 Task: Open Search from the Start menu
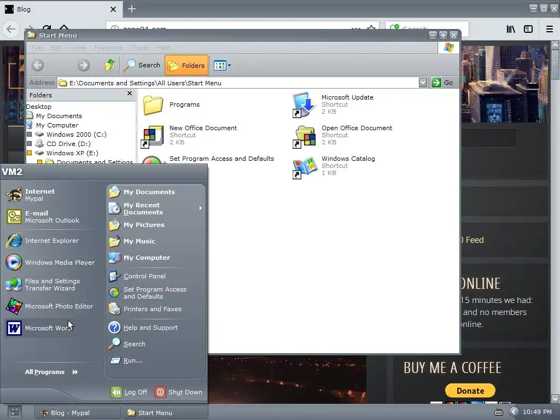[x=127, y=344]
